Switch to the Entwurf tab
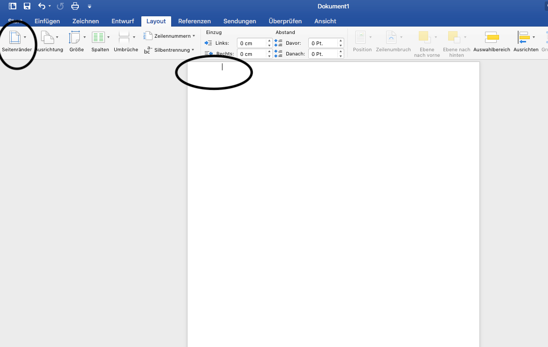 [x=123, y=21]
